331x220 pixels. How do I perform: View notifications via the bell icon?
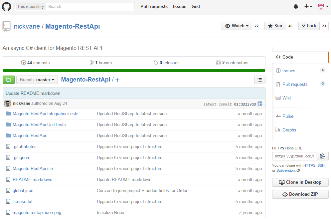[x=296, y=7]
